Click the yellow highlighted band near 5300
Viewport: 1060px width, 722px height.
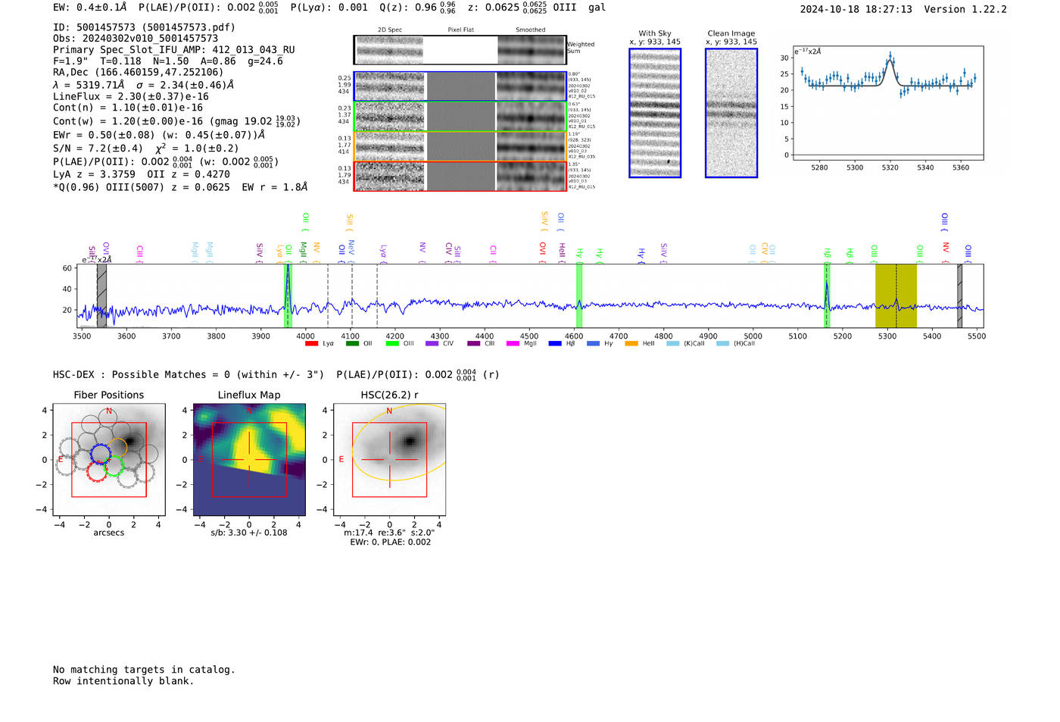point(896,295)
